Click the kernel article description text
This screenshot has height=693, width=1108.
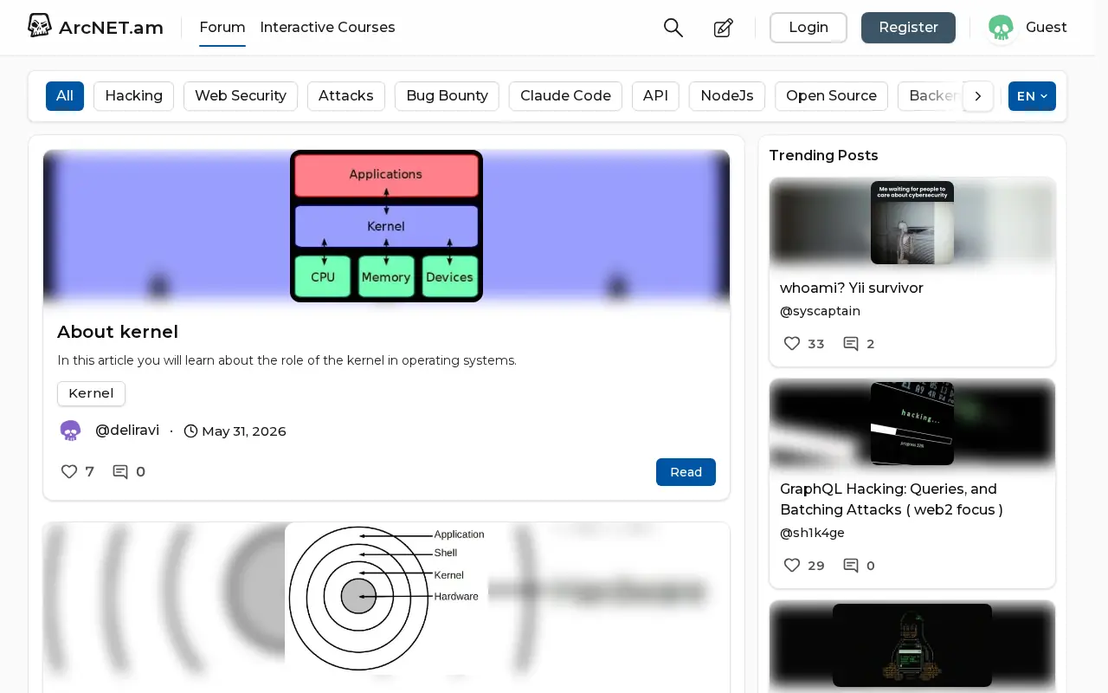[287, 360]
